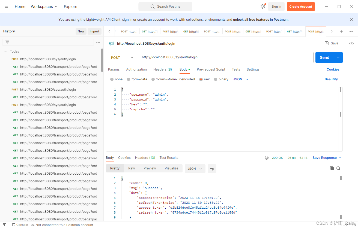Open Explore
358x228 pixels.
coord(70,7)
